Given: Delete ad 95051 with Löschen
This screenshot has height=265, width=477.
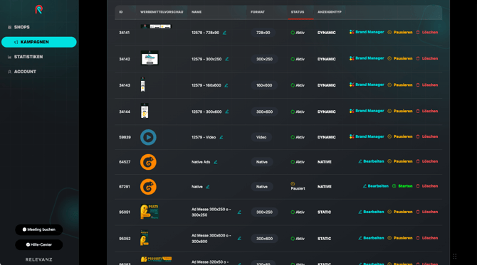Looking at the screenshot, I should (x=427, y=212).
